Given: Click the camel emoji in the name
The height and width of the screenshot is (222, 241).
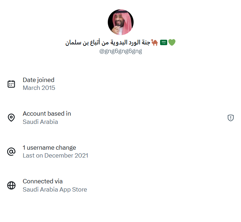Looking at the screenshot, I should 154,43.
